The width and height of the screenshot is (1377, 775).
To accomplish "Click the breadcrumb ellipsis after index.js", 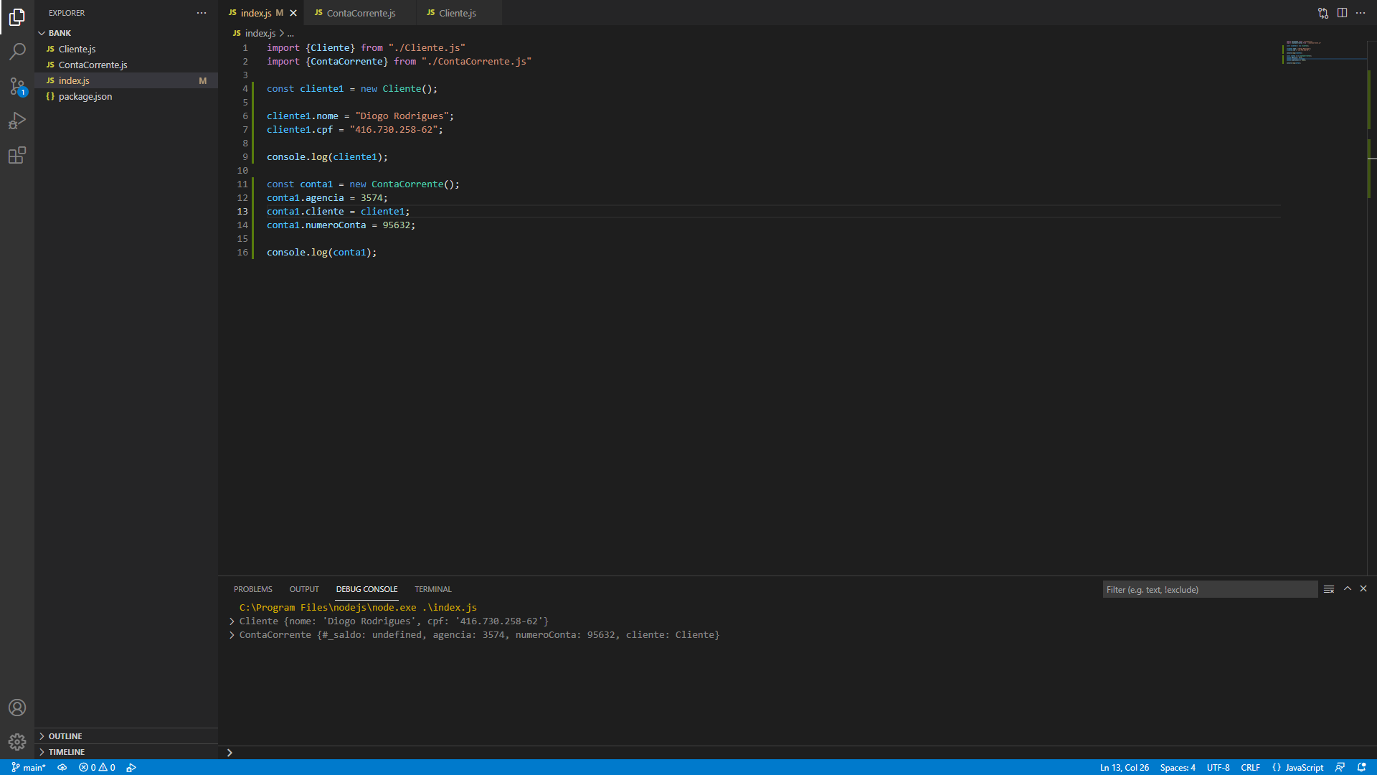I will click(x=290, y=34).
